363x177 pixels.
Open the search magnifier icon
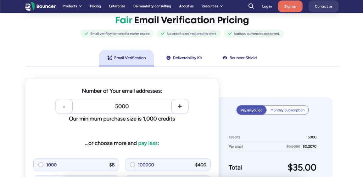(x=251, y=6)
